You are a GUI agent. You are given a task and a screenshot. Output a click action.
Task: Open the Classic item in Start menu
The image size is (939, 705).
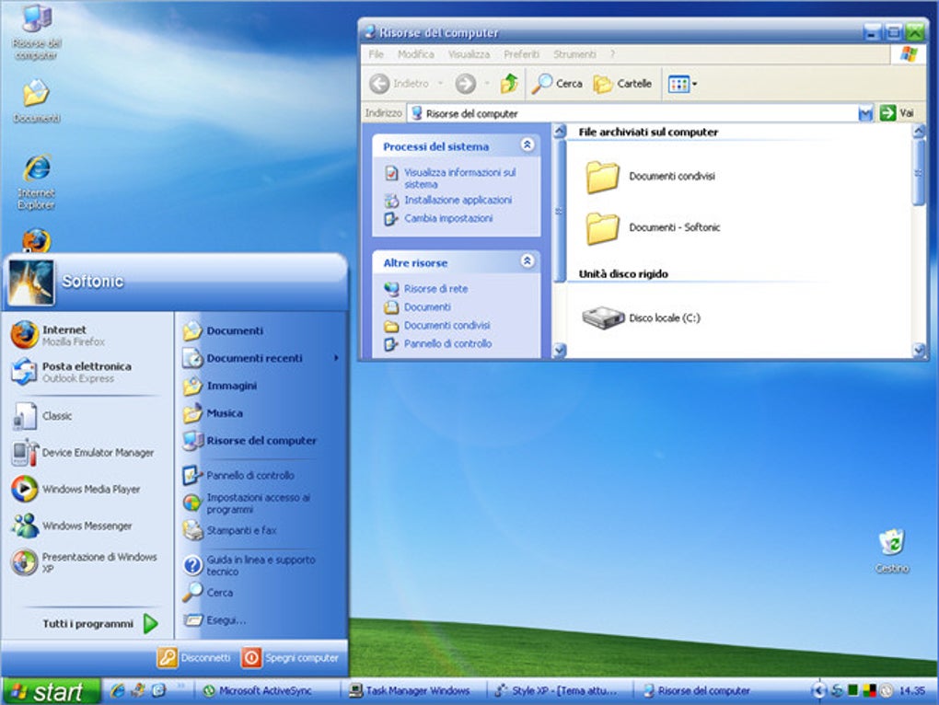tap(42, 416)
